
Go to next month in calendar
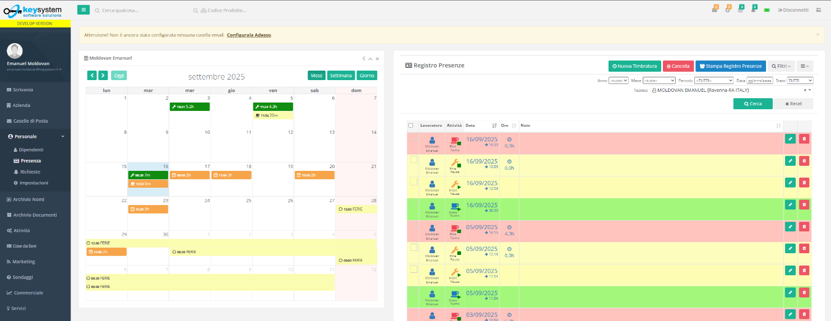(x=103, y=76)
